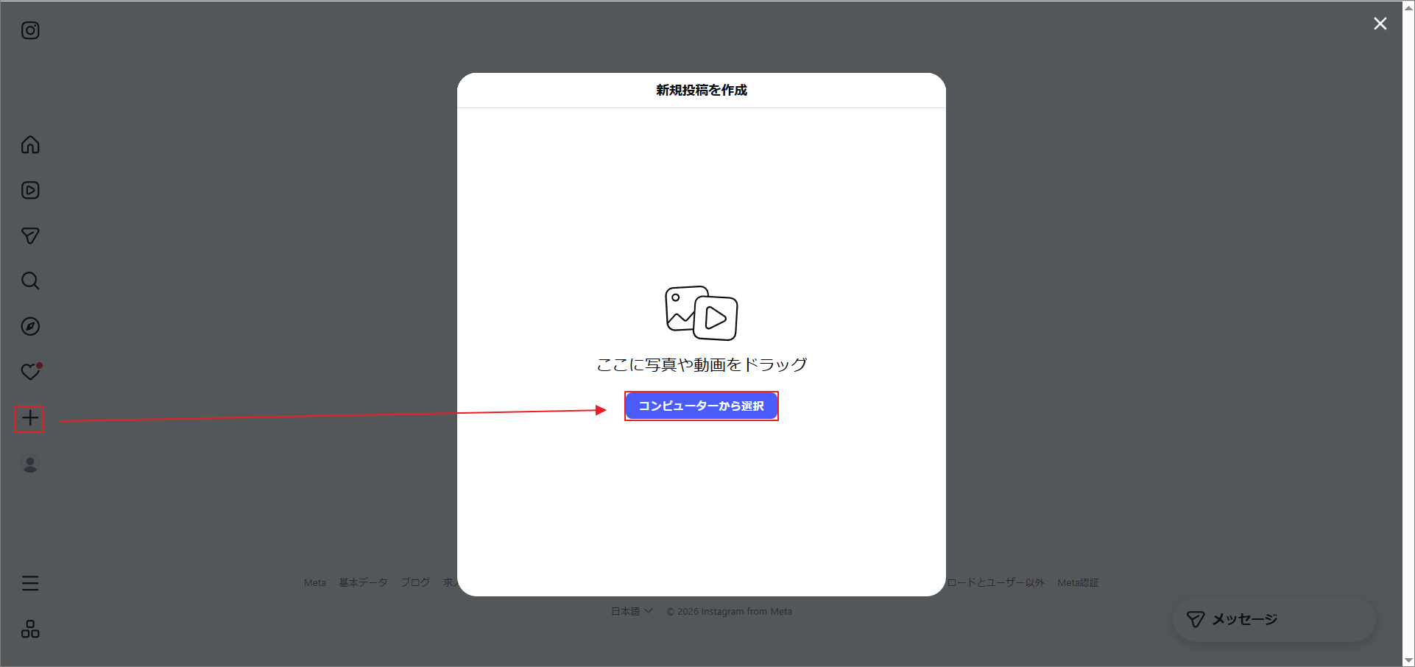Open the Meta認証 footer link

pyautogui.click(x=1078, y=582)
